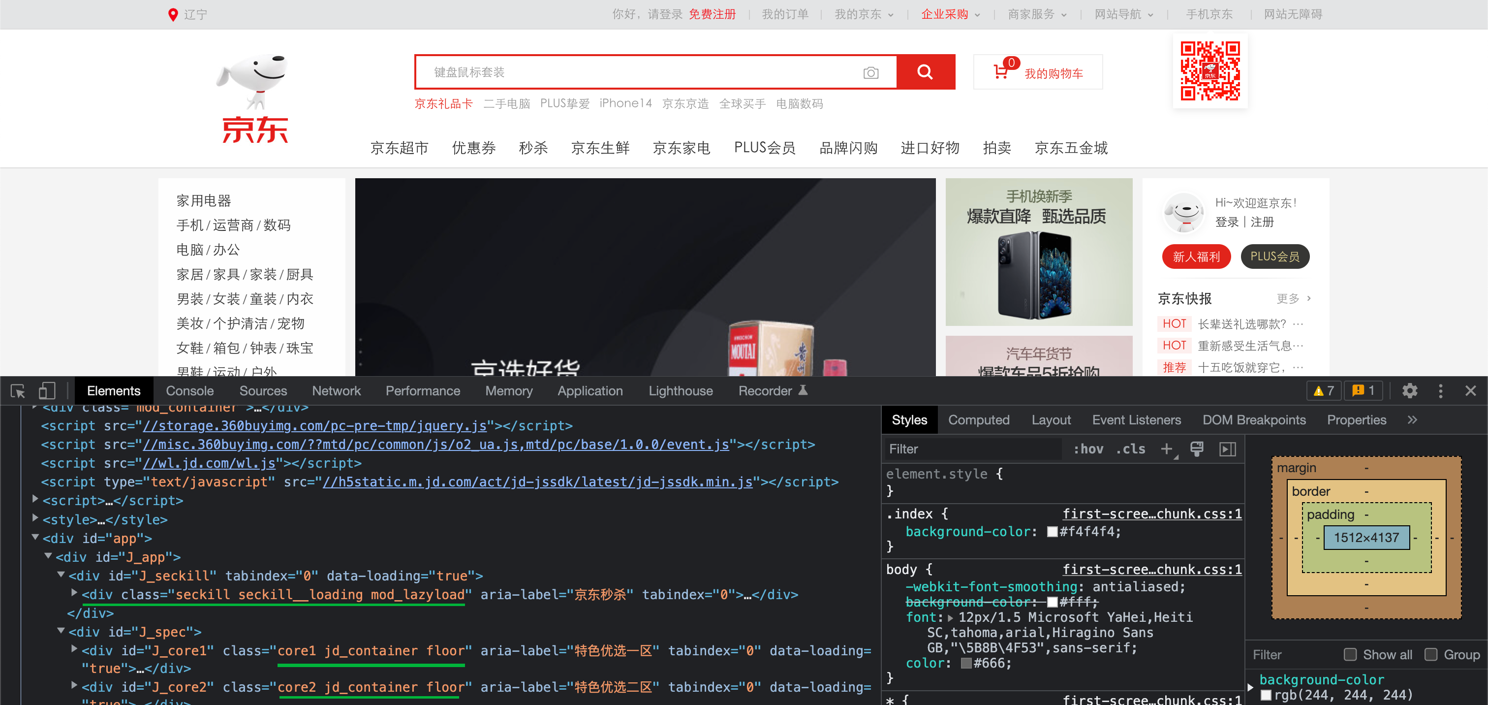Viewport: 1488px width, 705px height.
Task: Enable the Group checkbox
Action: point(1431,655)
